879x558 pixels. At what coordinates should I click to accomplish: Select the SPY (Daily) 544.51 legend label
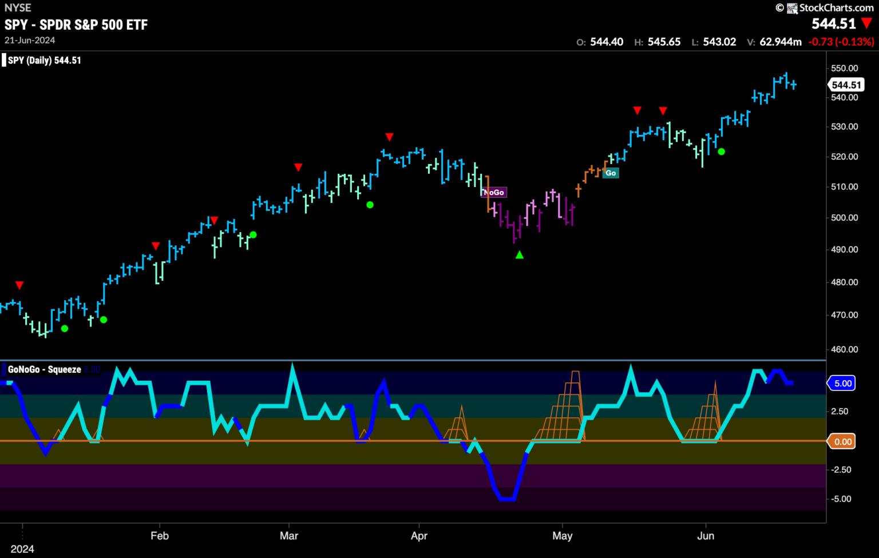point(44,61)
